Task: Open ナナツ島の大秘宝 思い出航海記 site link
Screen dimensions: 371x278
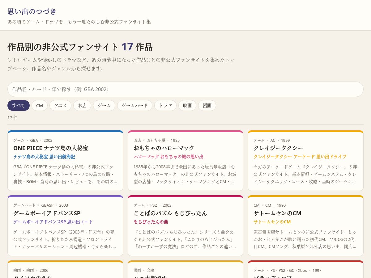Action: (44, 157)
